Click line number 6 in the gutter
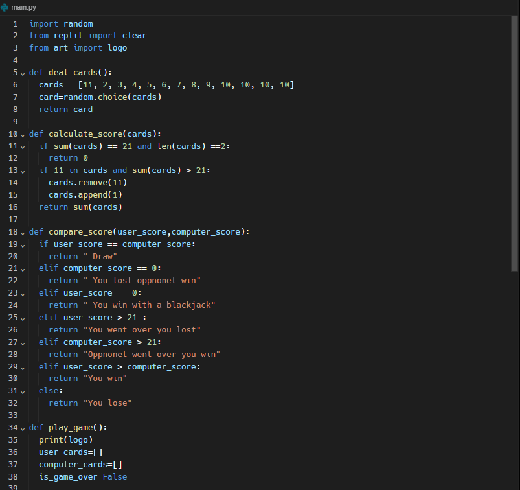Image resolution: width=520 pixels, height=490 pixels. (x=14, y=84)
